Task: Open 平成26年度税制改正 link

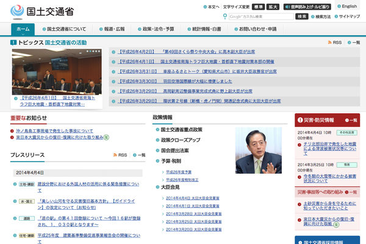Action: (x=182, y=180)
